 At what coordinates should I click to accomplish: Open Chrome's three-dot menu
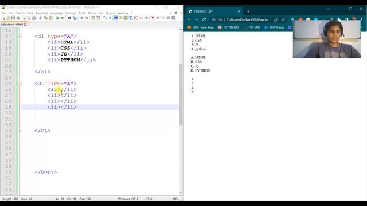click(362, 20)
